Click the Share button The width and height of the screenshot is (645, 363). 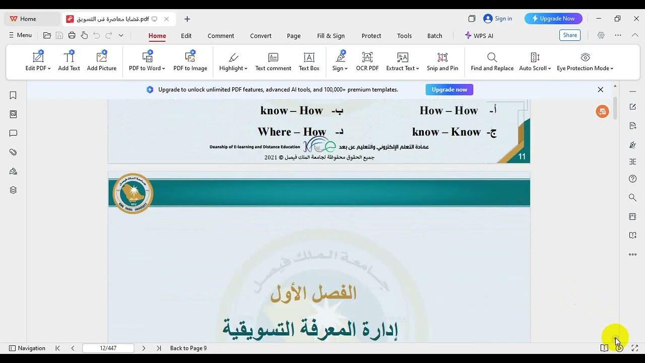point(570,35)
